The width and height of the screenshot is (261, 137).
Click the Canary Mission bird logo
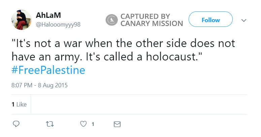point(111,20)
